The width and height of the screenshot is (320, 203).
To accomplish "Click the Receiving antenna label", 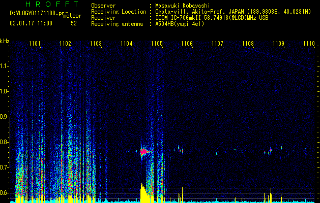I will tap(117, 24).
